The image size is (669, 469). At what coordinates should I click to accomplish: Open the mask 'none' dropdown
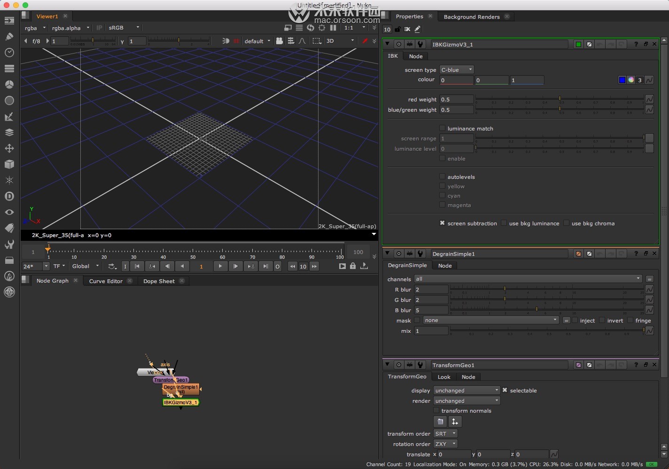[x=490, y=320]
